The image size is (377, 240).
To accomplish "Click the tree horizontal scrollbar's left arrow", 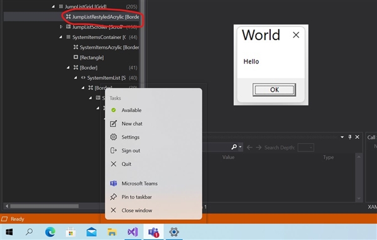I will coord(7,206).
